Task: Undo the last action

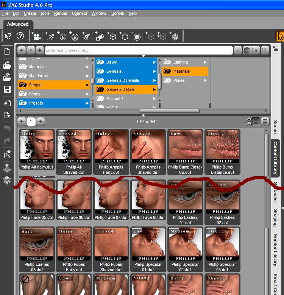Action: pyautogui.click(x=7, y=129)
